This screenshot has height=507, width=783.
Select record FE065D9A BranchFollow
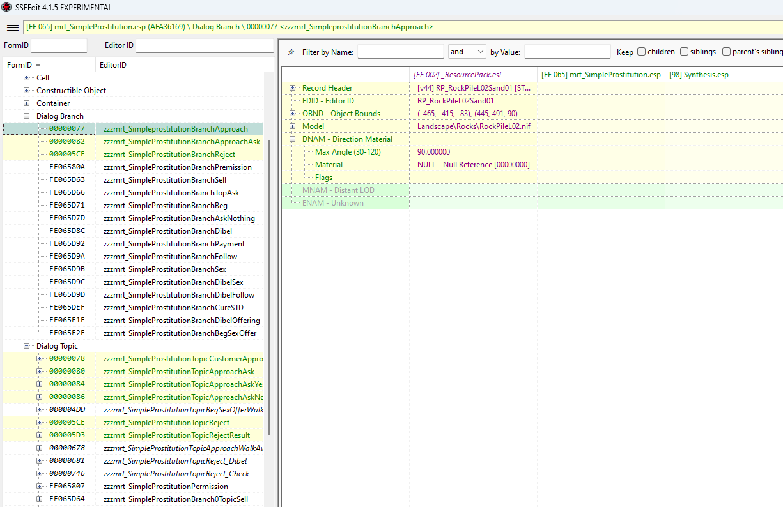[133, 257]
